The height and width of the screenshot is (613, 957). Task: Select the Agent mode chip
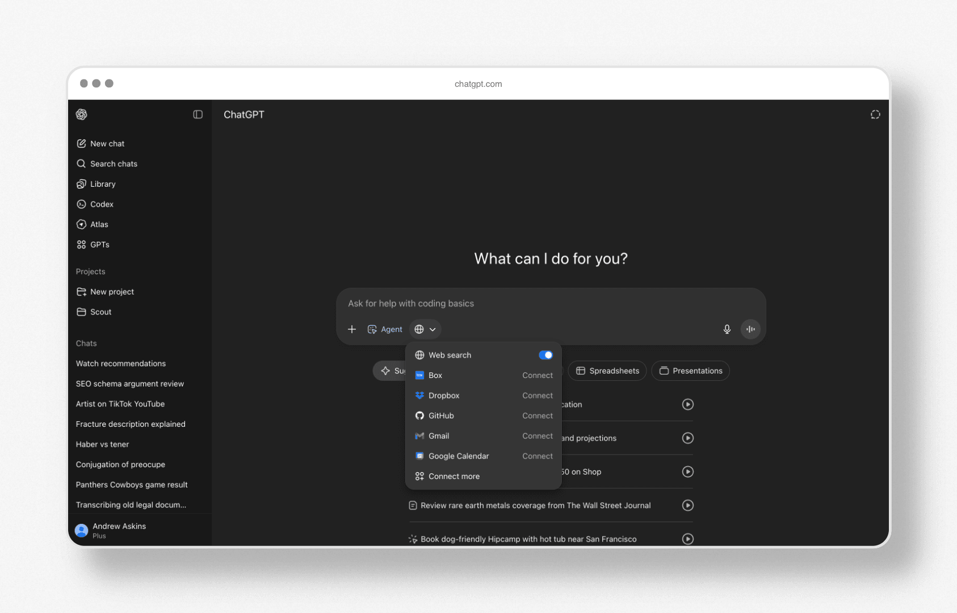(x=385, y=329)
